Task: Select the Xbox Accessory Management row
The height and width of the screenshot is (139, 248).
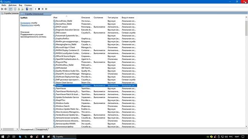Action: (x=95, y=112)
